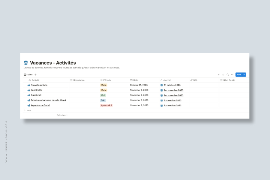Open the Calculate dropdown

point(62,115)
